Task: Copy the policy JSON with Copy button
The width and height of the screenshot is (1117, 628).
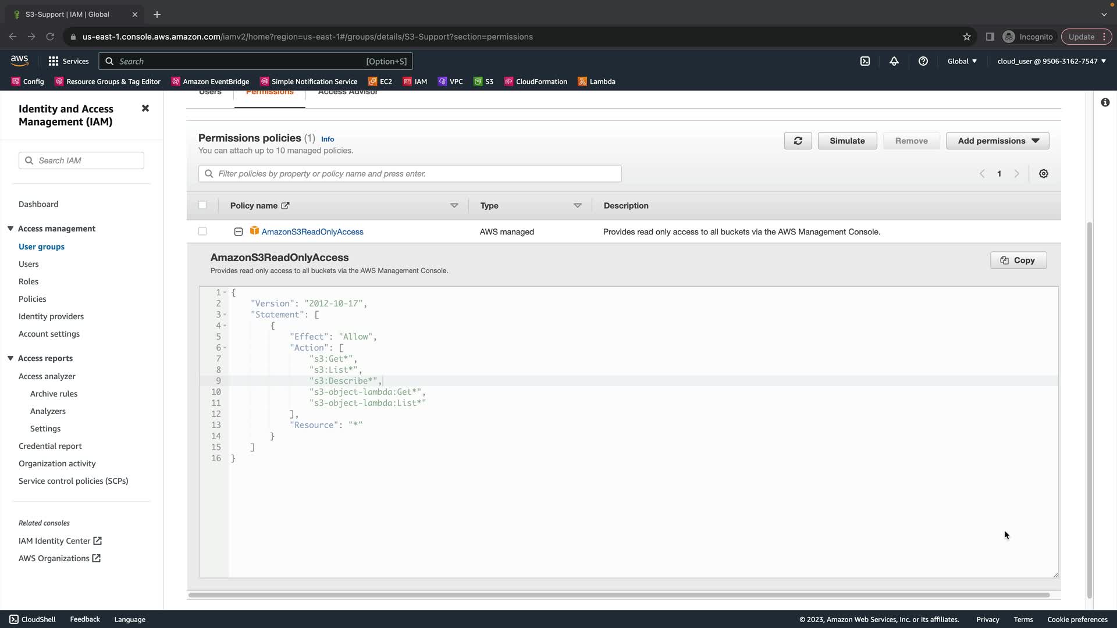Action: pyautogui.click(x=1018, y=261)
